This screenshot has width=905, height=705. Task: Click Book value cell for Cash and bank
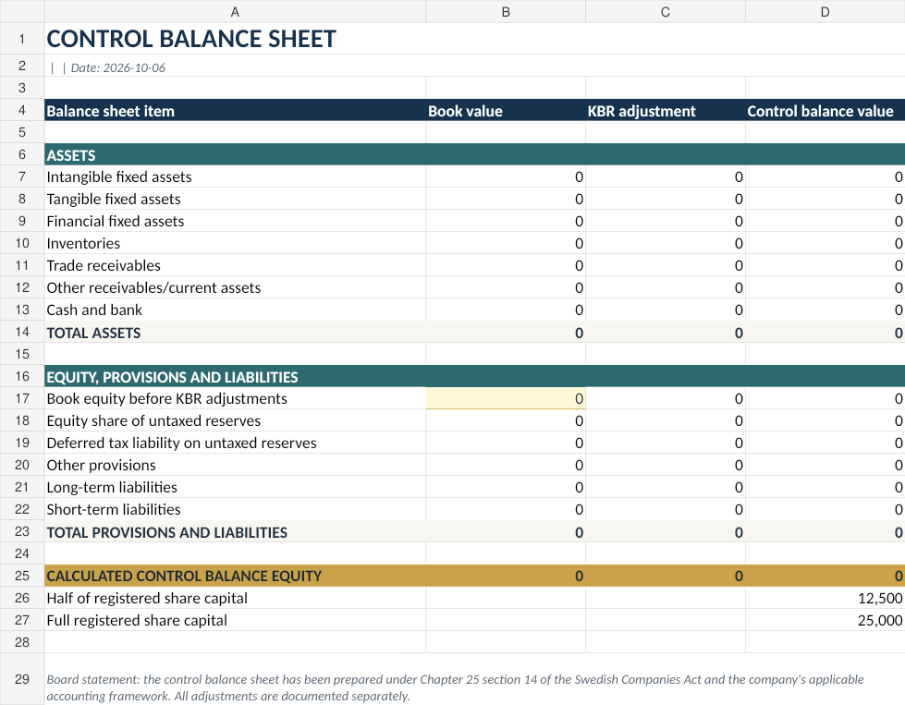pyautogui.click(x=506, y=310)
